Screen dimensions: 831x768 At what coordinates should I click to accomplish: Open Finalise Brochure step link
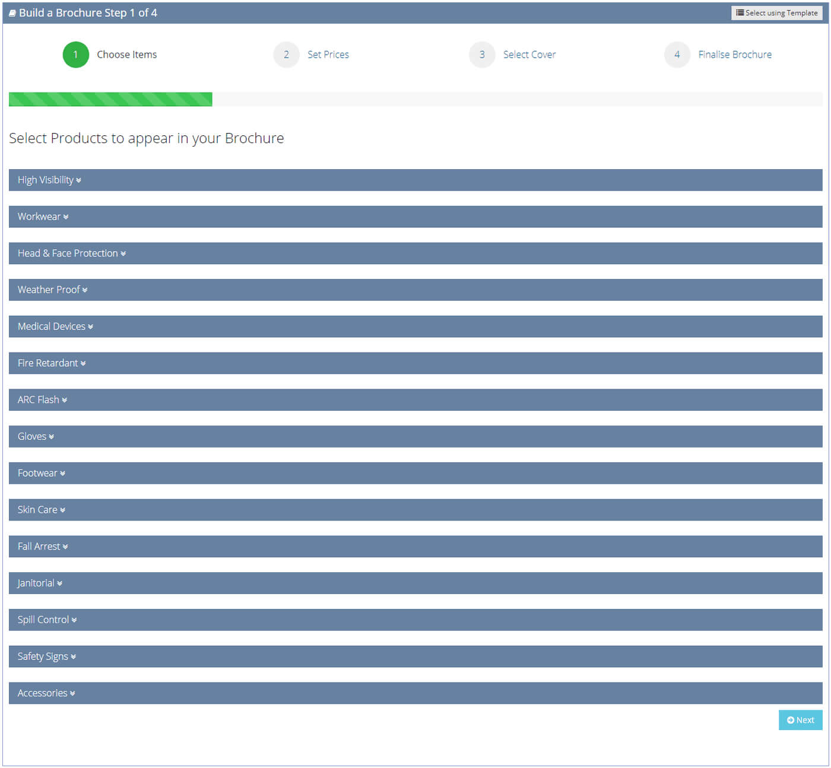pyautogui.click(x=735, y=55)
